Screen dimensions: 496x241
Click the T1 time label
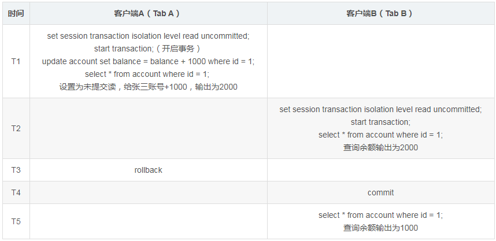coord(16,61)
